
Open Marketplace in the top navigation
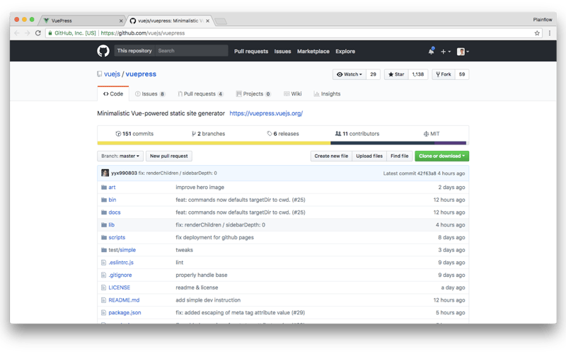(x=313, y=51)
